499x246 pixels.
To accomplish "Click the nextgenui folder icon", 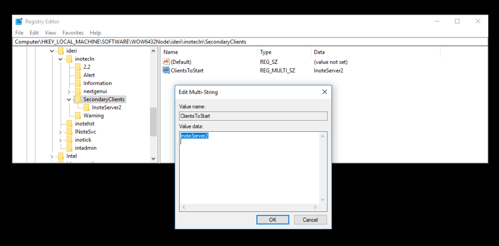I will (77, 91).
